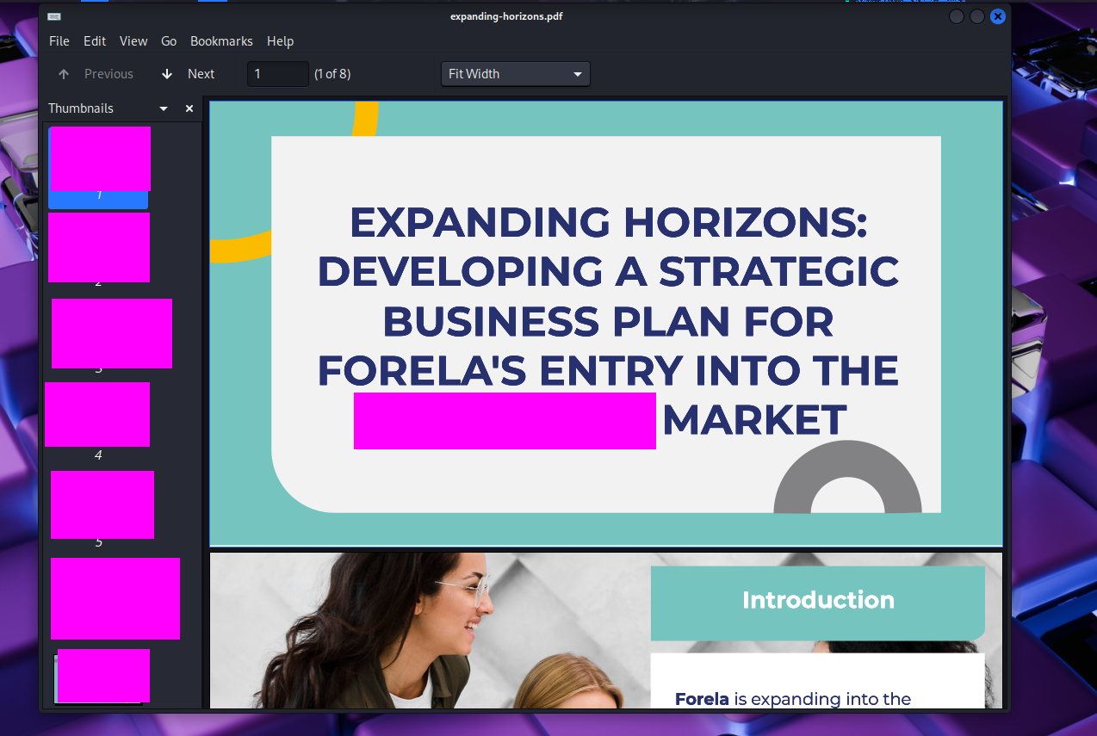
Task: Close the expanding-horizons.pdf window
Action: point(998,16)
